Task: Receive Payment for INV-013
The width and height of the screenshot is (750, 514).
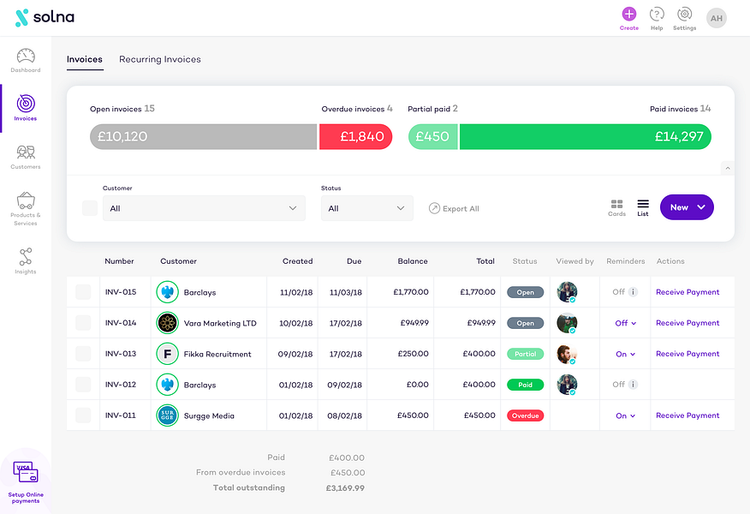Action: pyautogui.click(x=687, y=354)
